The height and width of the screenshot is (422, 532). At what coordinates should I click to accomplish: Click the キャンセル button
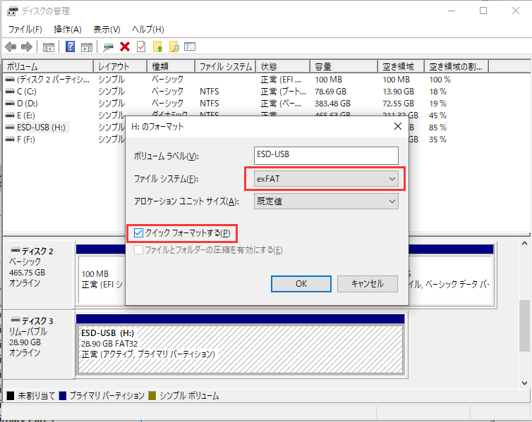pyautogui.click(x=368, y=283)
